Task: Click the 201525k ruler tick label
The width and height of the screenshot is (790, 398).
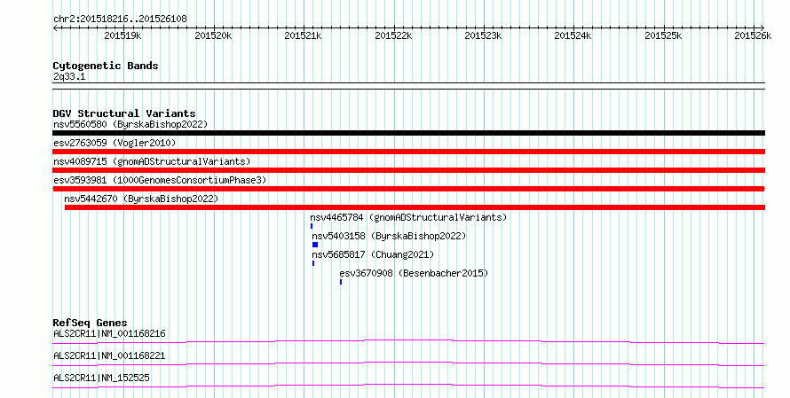Action: (x=664, y=35)
